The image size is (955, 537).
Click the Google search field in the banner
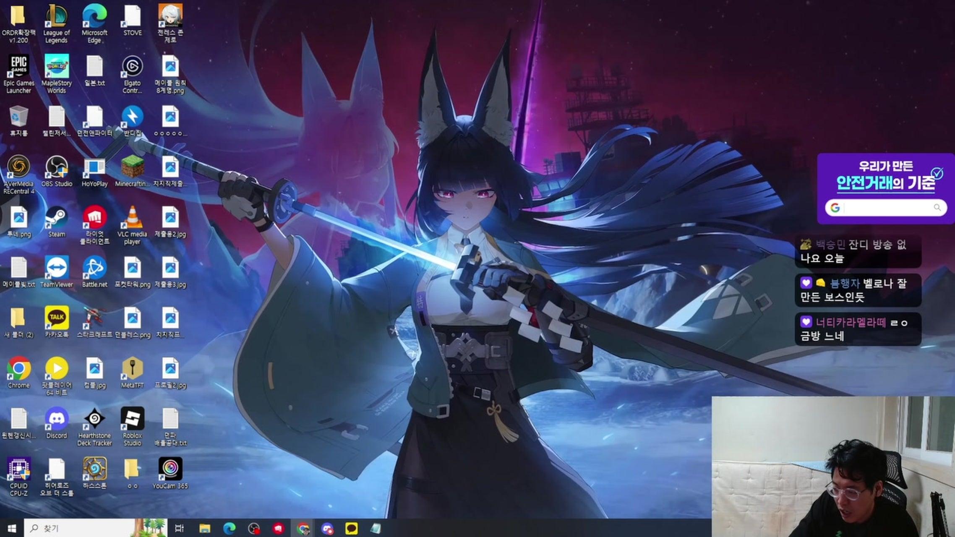click(886, 208)
